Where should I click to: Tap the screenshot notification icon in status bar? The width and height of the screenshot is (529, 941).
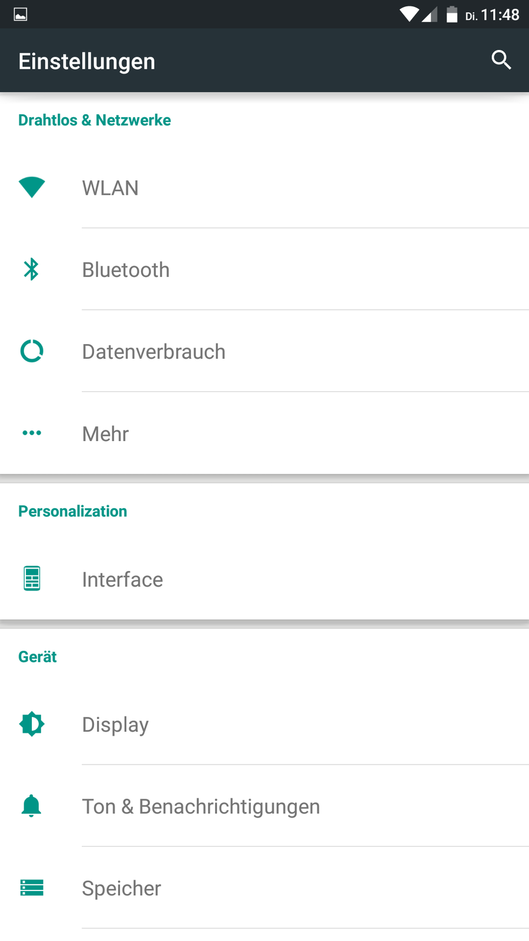[x=21, y=15]
